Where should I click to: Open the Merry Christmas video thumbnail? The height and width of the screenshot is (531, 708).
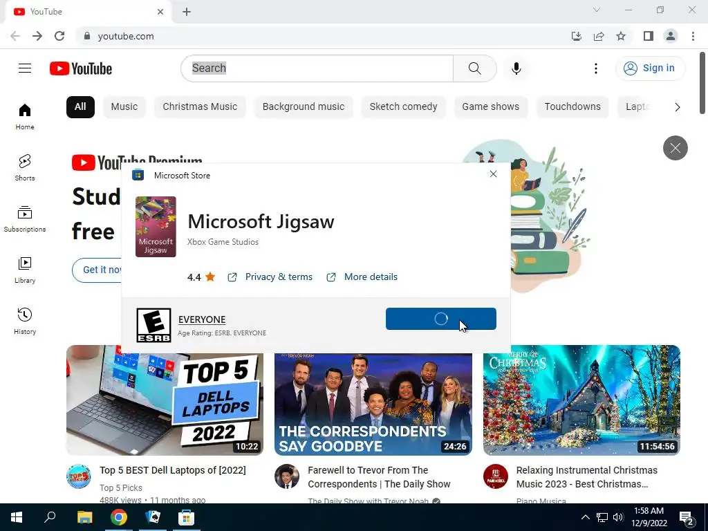(x=581, y=400)
